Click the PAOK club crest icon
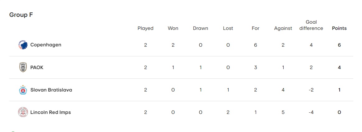This screenshot has width=362, height=132. (23, 67)
